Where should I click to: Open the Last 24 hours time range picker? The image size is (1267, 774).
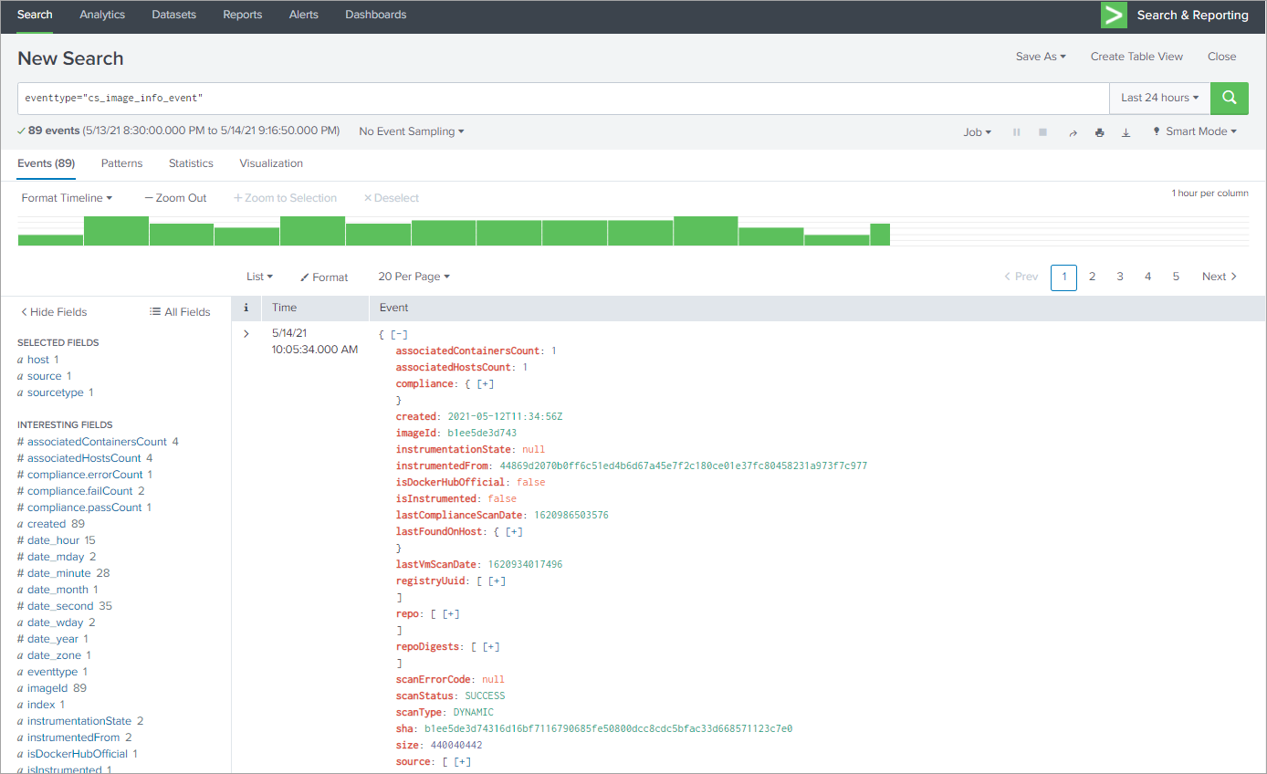pos(1158,98)
